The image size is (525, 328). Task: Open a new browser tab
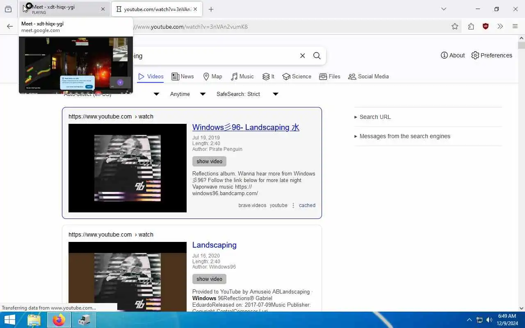point(211,9)
